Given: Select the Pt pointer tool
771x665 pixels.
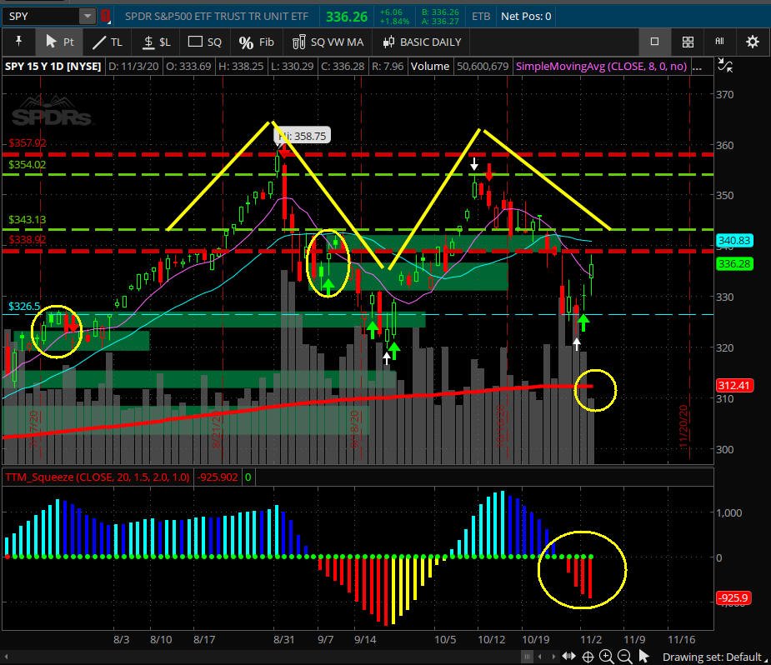Looking at the screenshot, I should click(x=60, y=42).
